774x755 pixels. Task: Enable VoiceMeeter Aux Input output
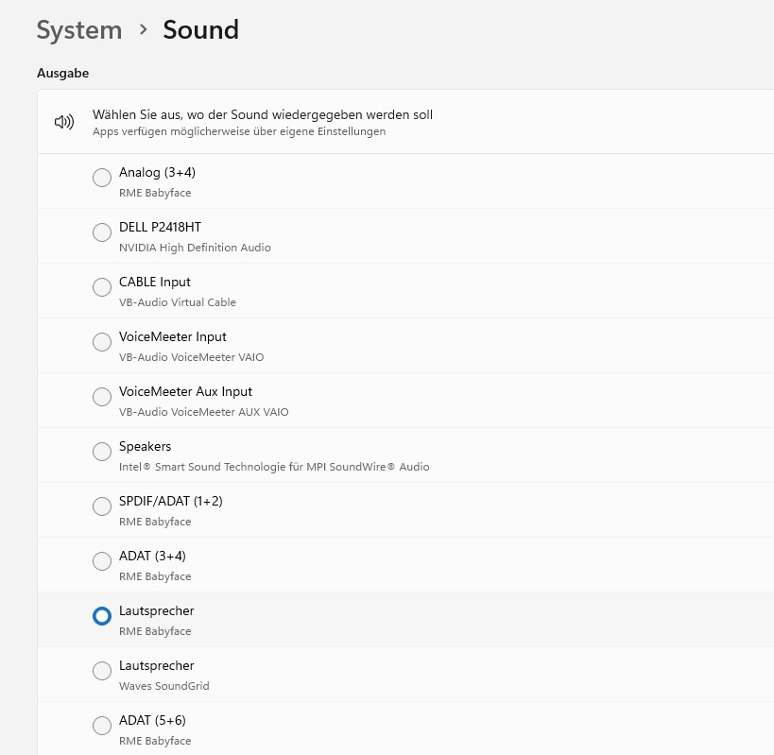102,397
